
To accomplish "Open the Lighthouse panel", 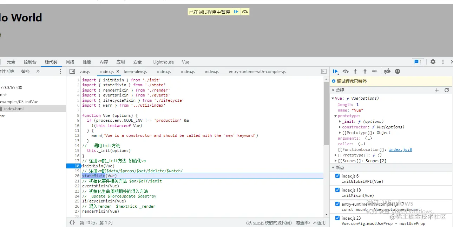I will [163, 62].
